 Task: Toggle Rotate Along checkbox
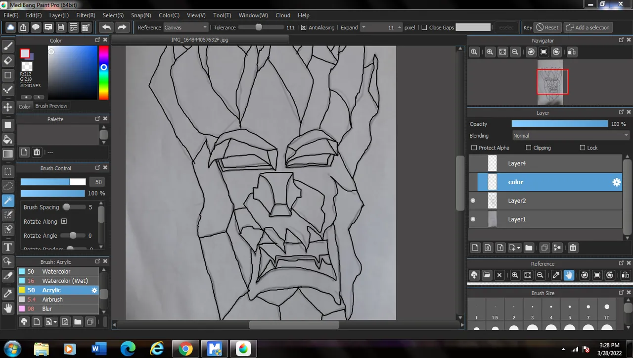pos(64,221)
